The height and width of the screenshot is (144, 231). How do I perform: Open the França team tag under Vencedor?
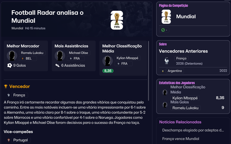[x=19, y=95]
